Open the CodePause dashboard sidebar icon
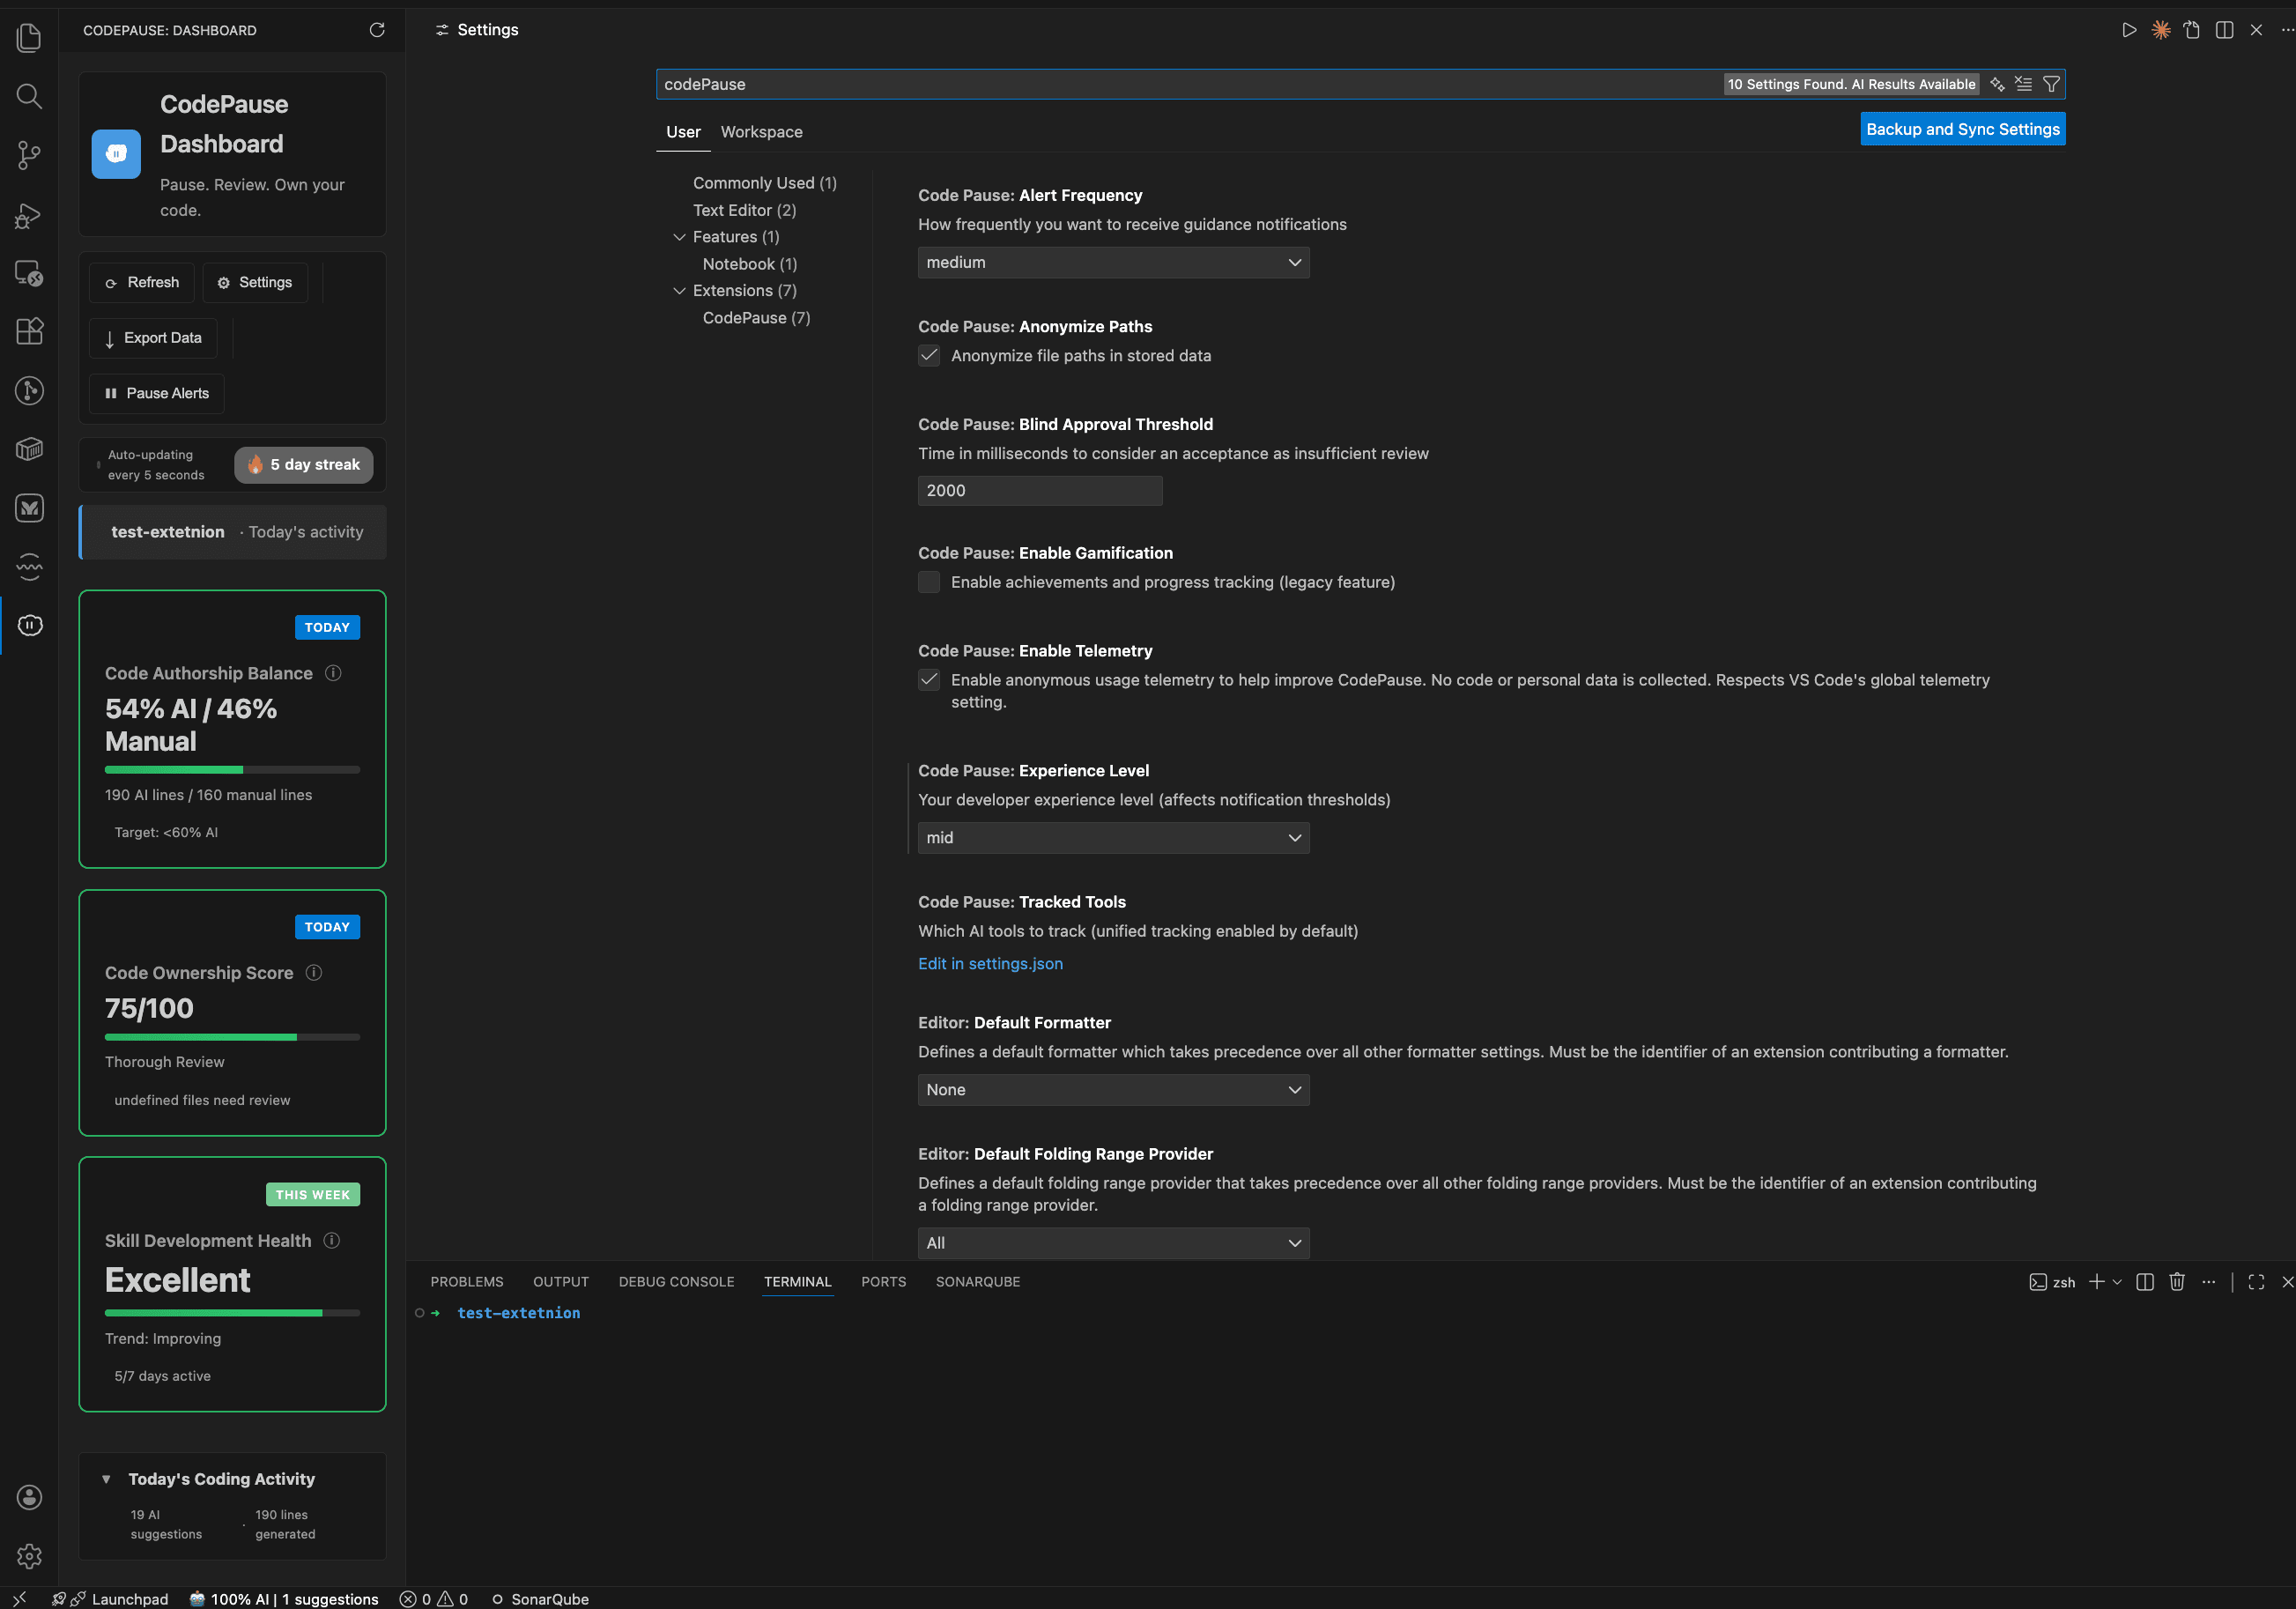The width and height of the screenshot is (2296, 1609). coord(29,625)
